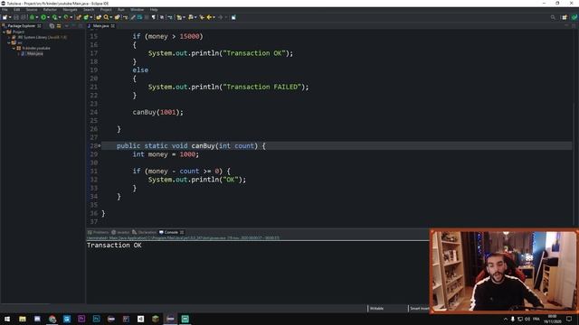579x325 pixels.
Task: Click the Search magnifier toolbar icon
Action: click(107, 17)
